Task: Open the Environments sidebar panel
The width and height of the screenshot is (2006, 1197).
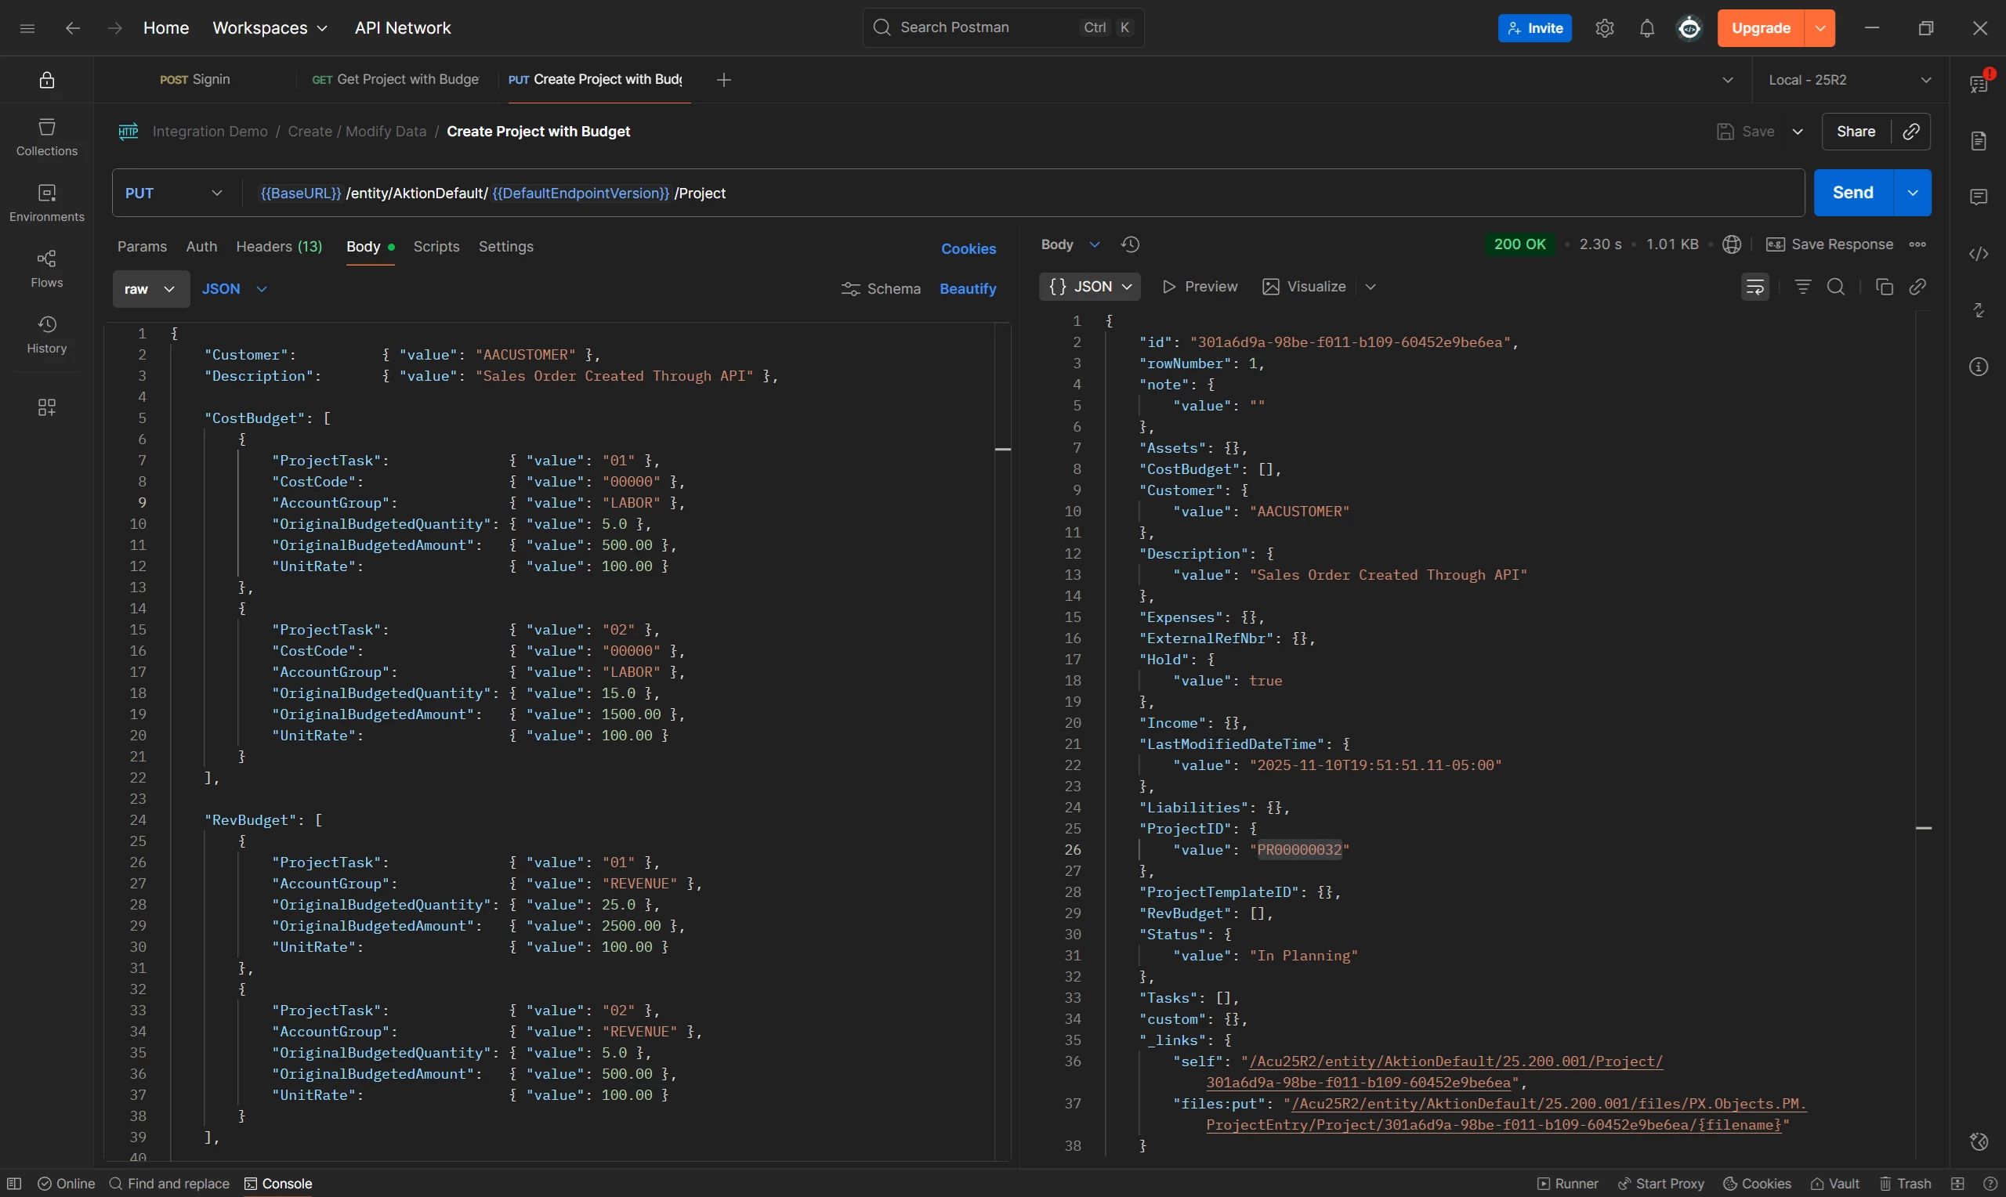Action: pyautogui.click(x=47, y=202)
